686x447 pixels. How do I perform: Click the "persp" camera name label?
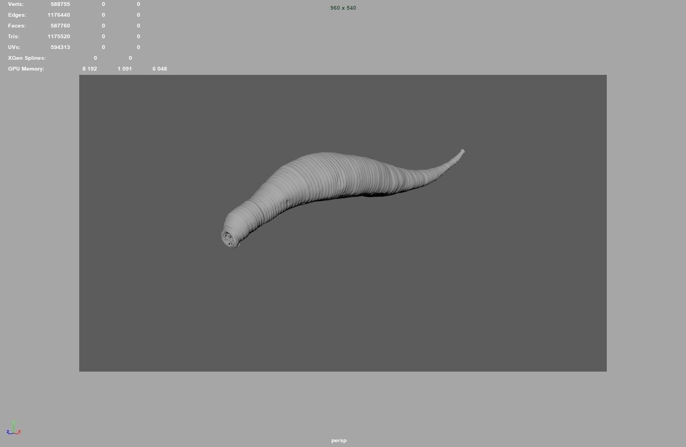[x=339, y=441]
